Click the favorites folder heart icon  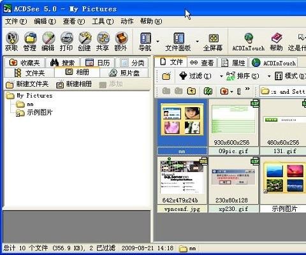click(x=224, y=91)
